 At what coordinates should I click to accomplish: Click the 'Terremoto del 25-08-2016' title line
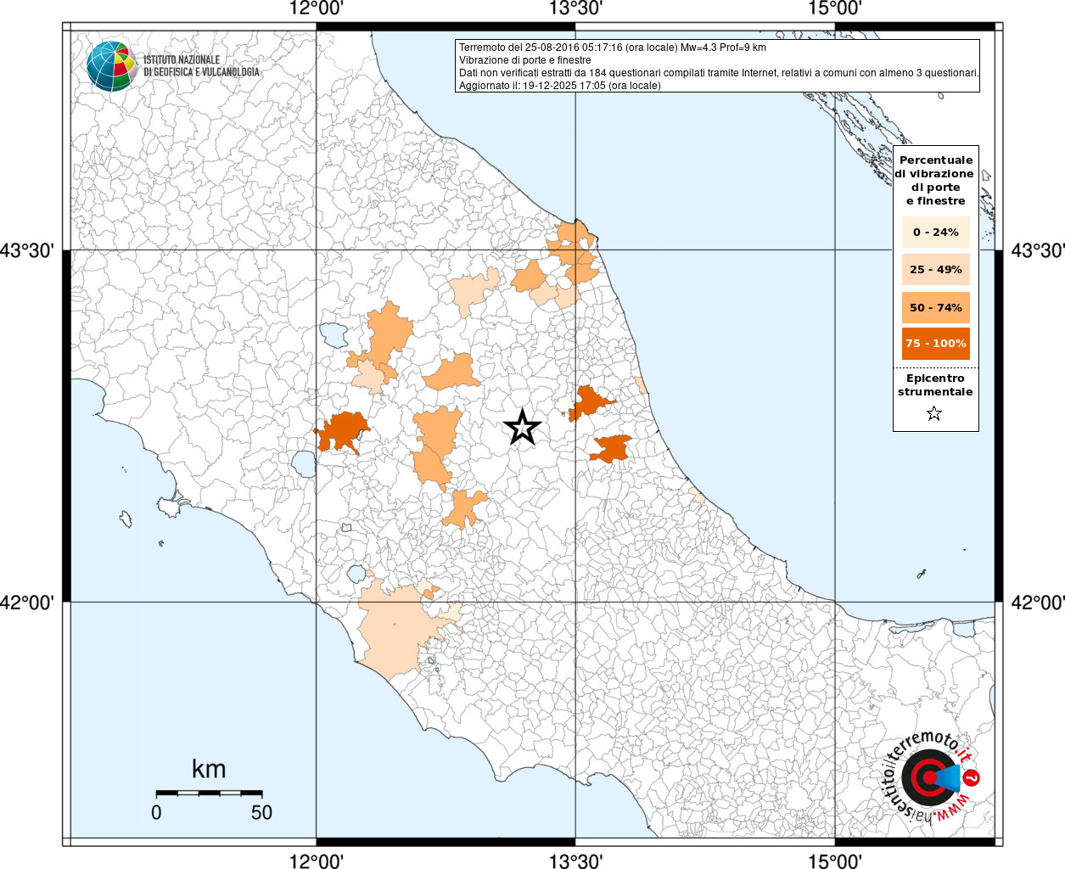(613, 48)
